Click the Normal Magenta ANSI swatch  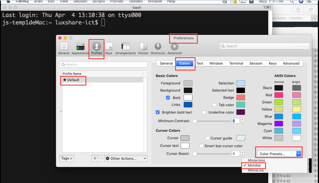pyautogui.click(x=279, y=124)
